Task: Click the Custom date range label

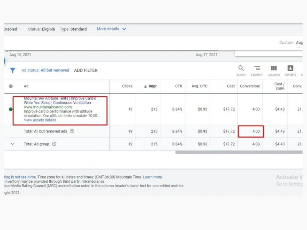Action: (286, 42)
